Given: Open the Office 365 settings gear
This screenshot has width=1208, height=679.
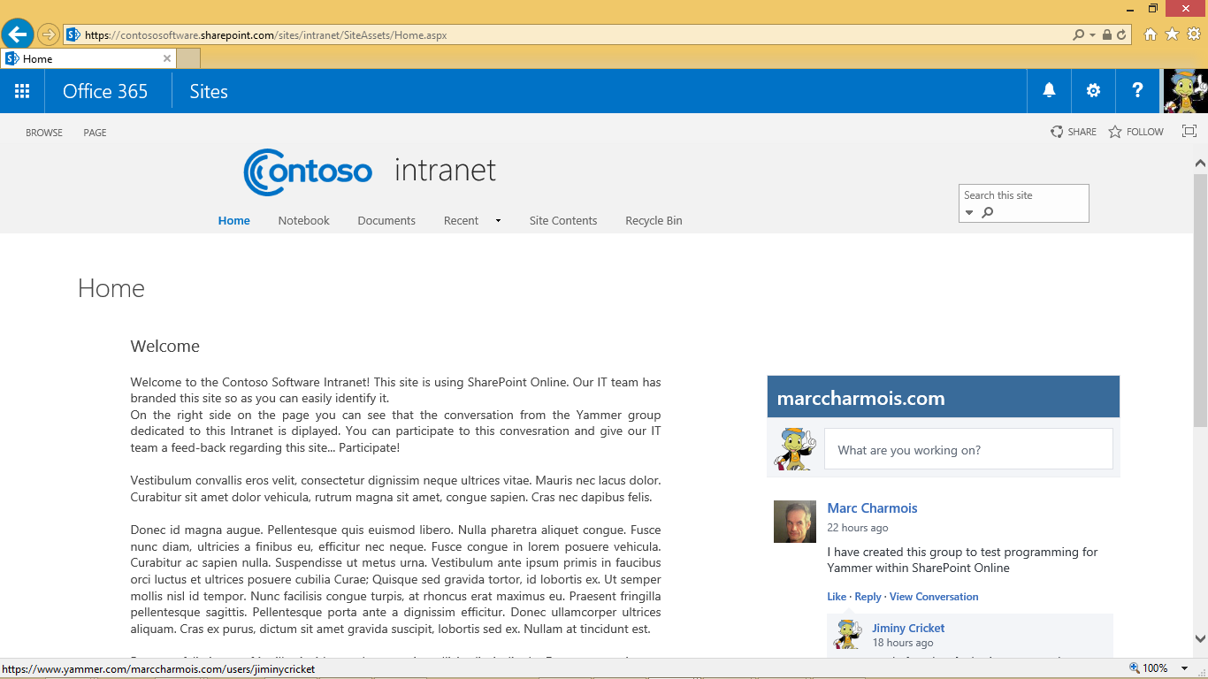Looking at the screenshot, I should click(x=1093, y=91).
